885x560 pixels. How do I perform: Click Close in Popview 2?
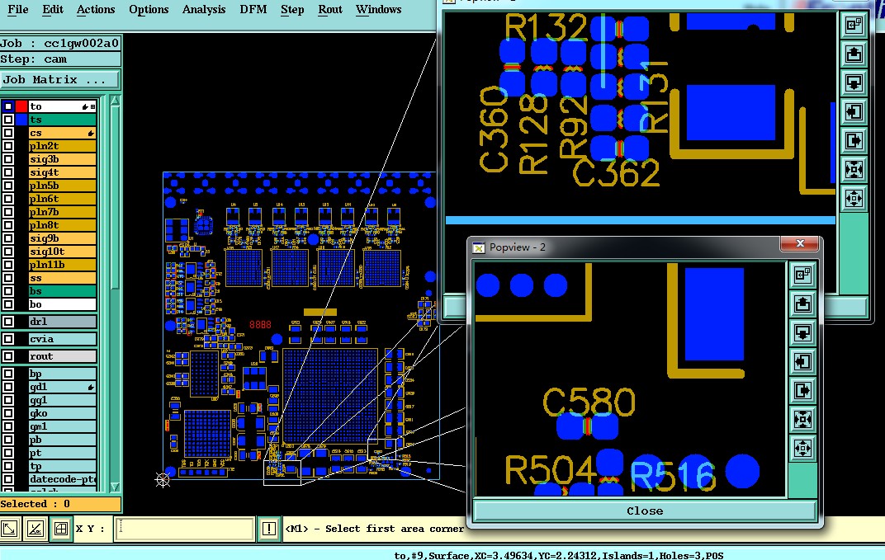pos(645,511)
